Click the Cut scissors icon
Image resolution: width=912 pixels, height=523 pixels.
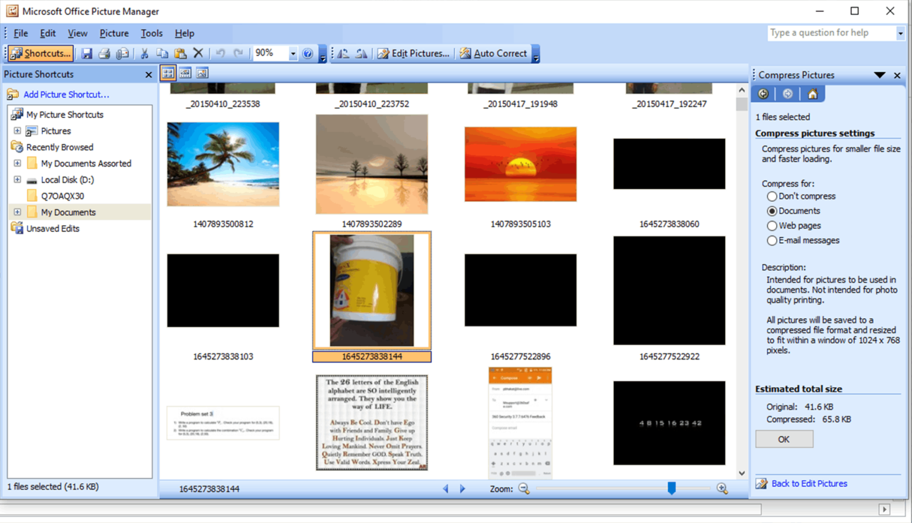point(144,53)
